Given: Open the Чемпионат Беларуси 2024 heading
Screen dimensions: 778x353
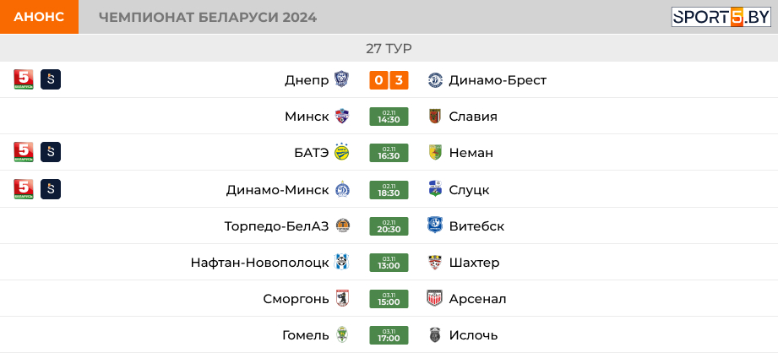Looking at the screenshot, I should (x=208, y=18).
